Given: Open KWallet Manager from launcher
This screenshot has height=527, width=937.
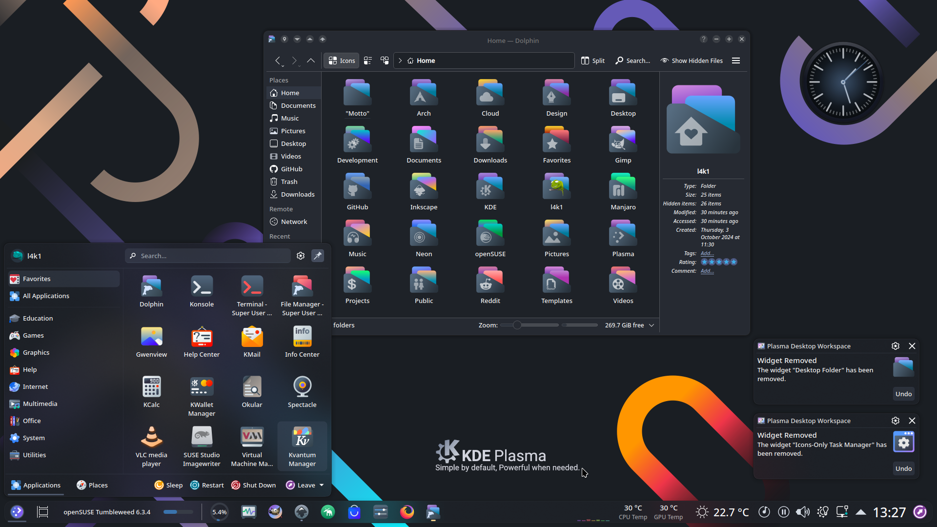Looking at the screenshot, I should coord(202,396).
